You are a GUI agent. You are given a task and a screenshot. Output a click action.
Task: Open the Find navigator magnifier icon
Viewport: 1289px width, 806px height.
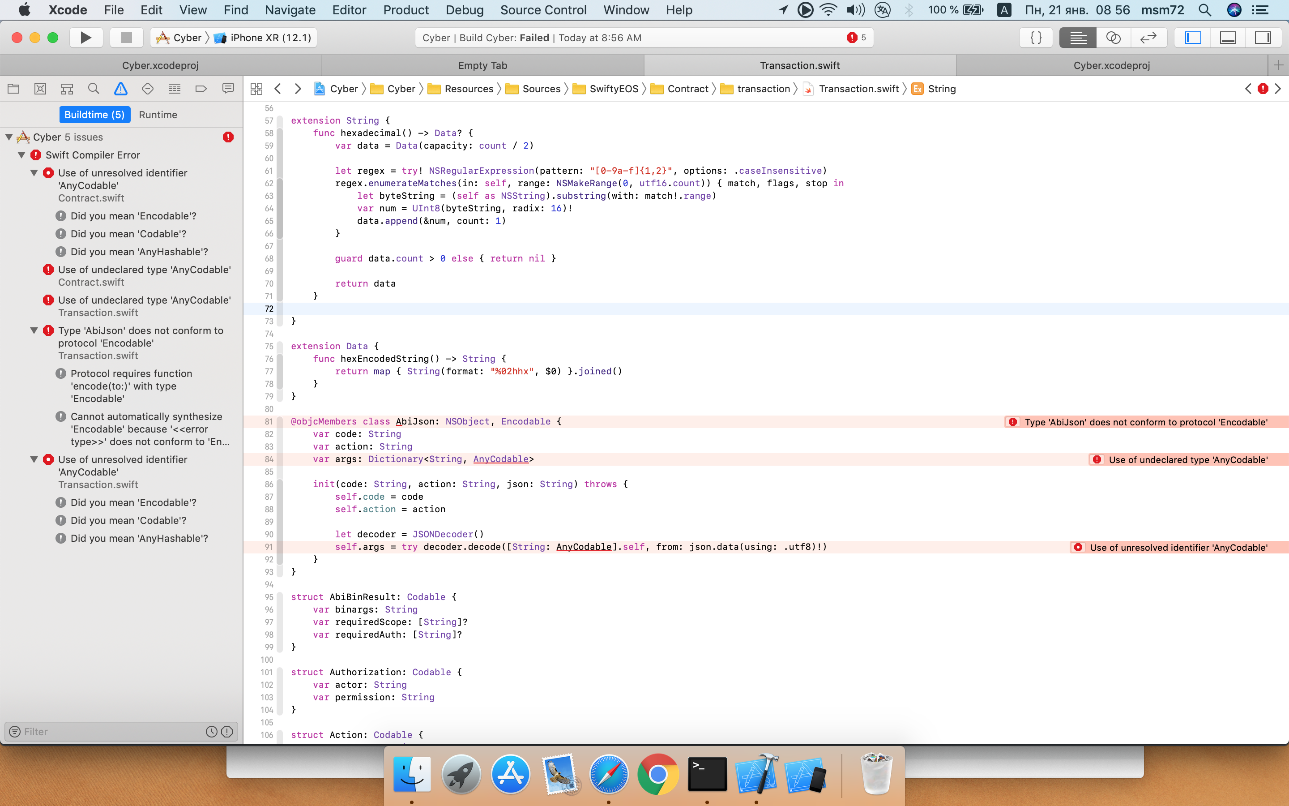94,89
